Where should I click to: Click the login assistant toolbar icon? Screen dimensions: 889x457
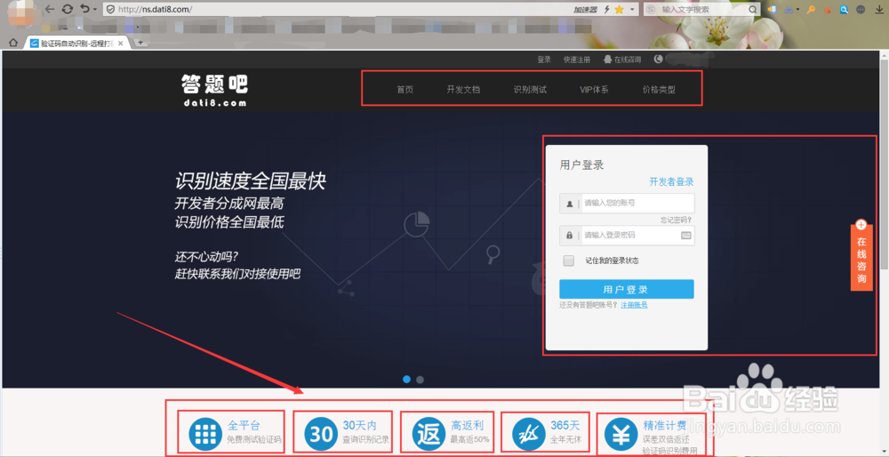click(772, 9)
